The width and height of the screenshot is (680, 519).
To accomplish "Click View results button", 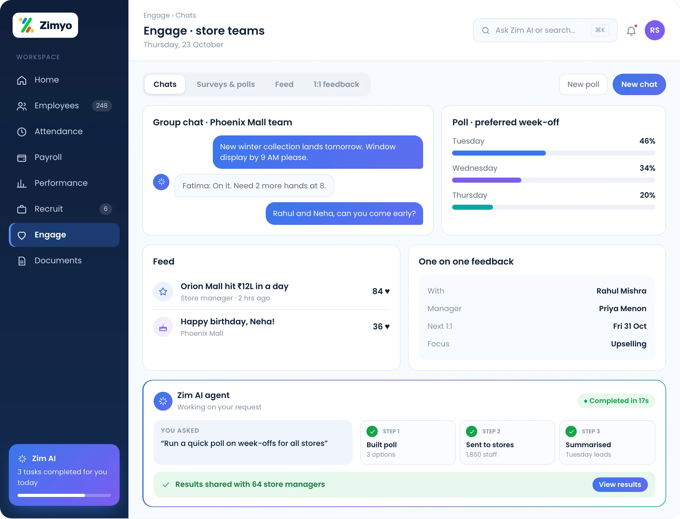I will (620, 485).
